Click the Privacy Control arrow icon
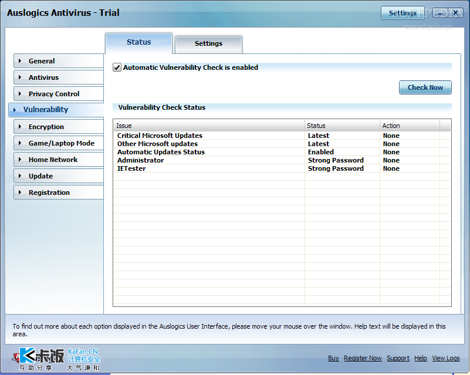This screenshot has width=470, height=375. click(20, 94)
